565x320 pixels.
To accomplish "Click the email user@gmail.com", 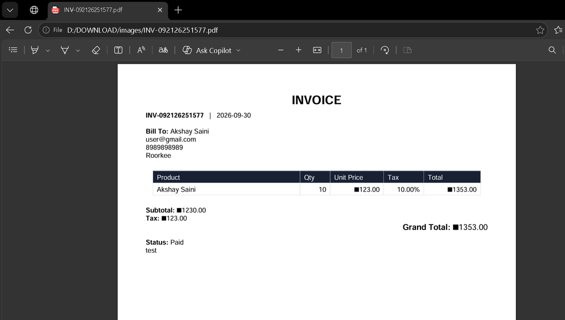I will click(171, 140).
